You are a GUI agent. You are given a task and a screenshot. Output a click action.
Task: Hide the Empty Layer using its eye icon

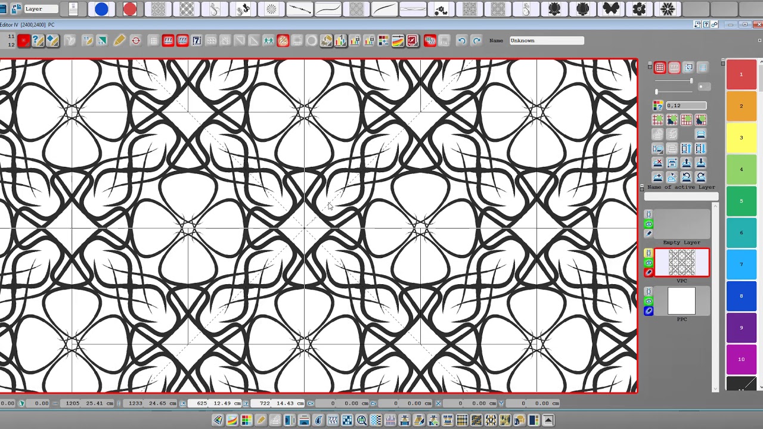[x=649, y=223]
